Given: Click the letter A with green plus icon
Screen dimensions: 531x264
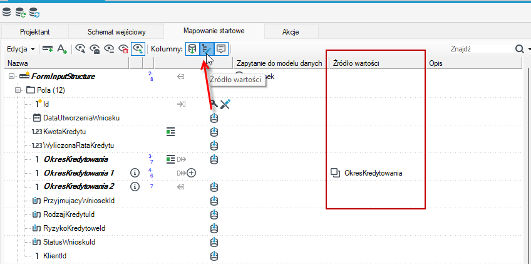Looking at the screenshot, I should 61,49.
